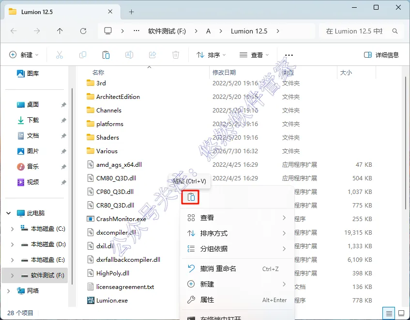
Task: Open 查看 submenu in the context menu
Action: 237,218
